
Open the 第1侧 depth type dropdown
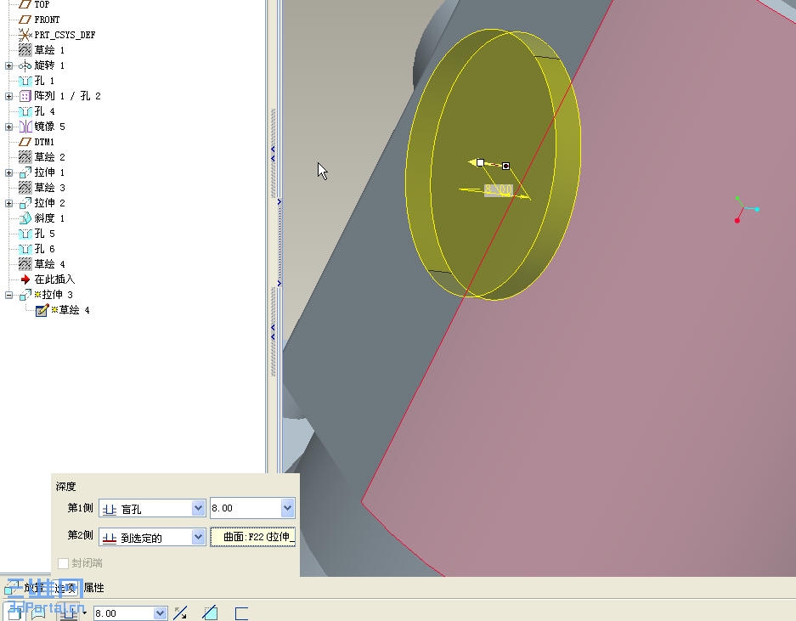click(198, 508)
